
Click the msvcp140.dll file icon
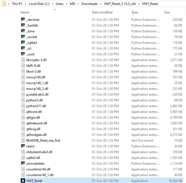pyautogui.click(x=23, y=77)
